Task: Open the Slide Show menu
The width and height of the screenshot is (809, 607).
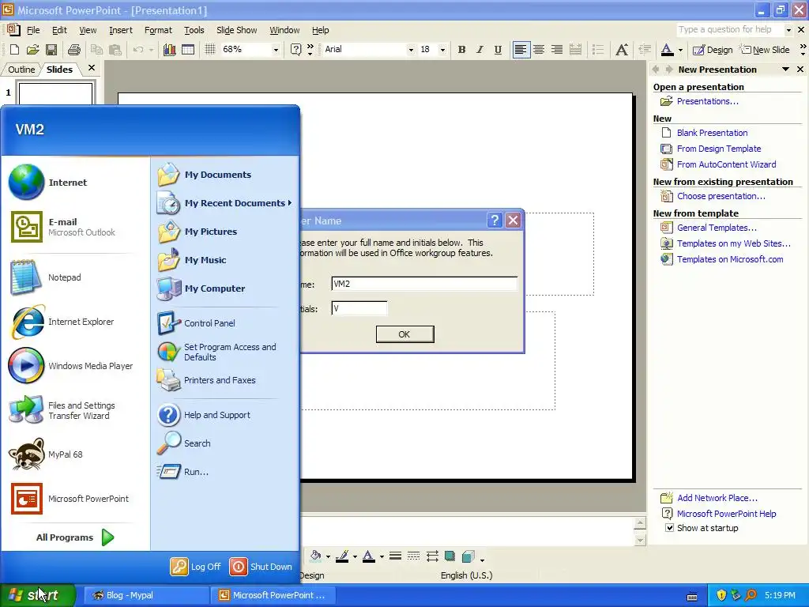Action: [236, 30]
